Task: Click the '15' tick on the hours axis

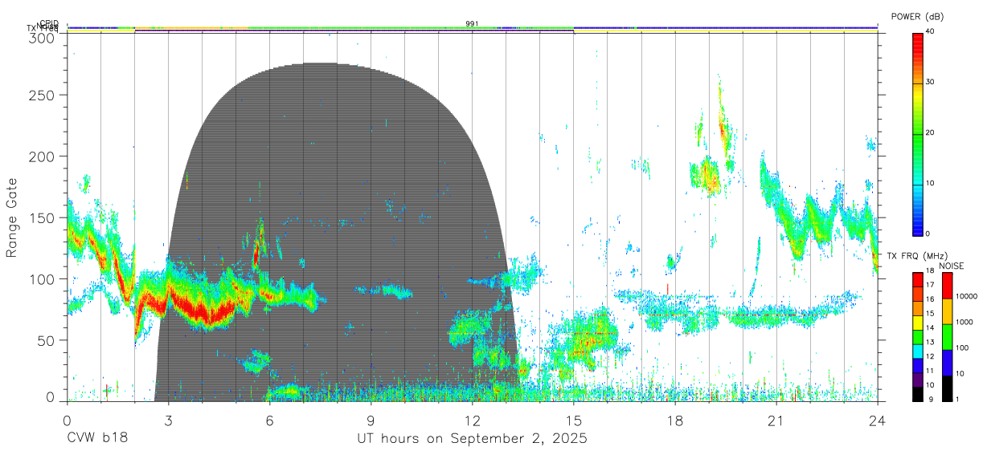Action: click(573, 420)
